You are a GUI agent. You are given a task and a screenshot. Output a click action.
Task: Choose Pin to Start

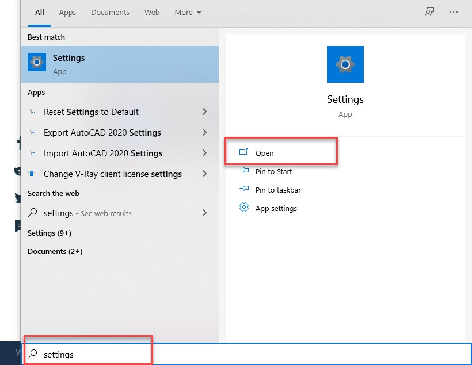point(273,172)
